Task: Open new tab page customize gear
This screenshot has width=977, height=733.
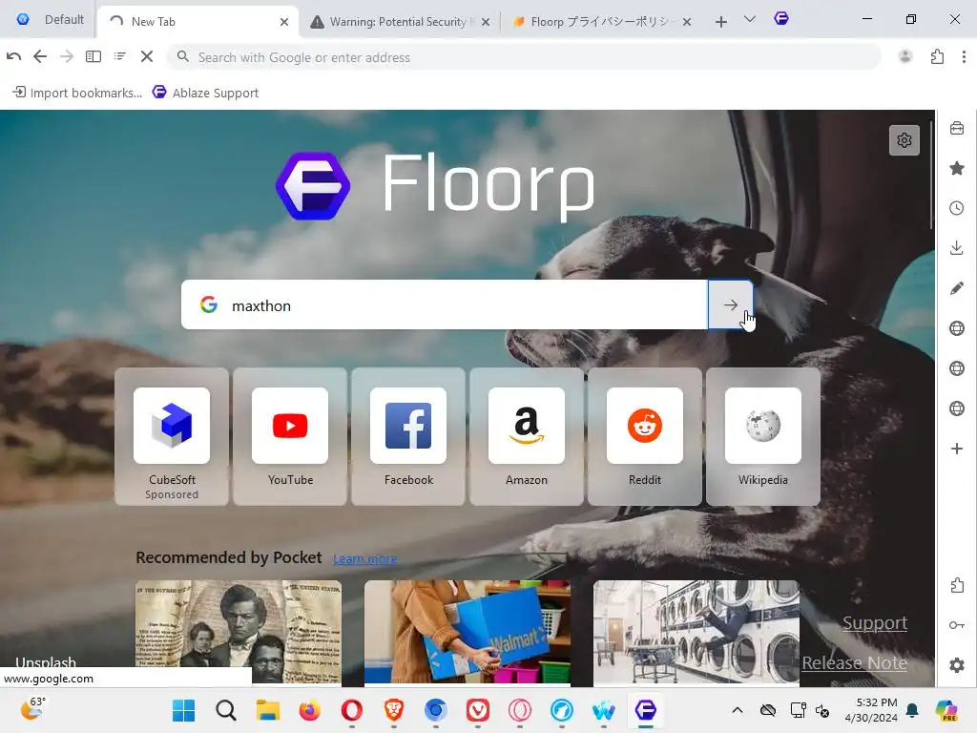Action: (904, 140)
